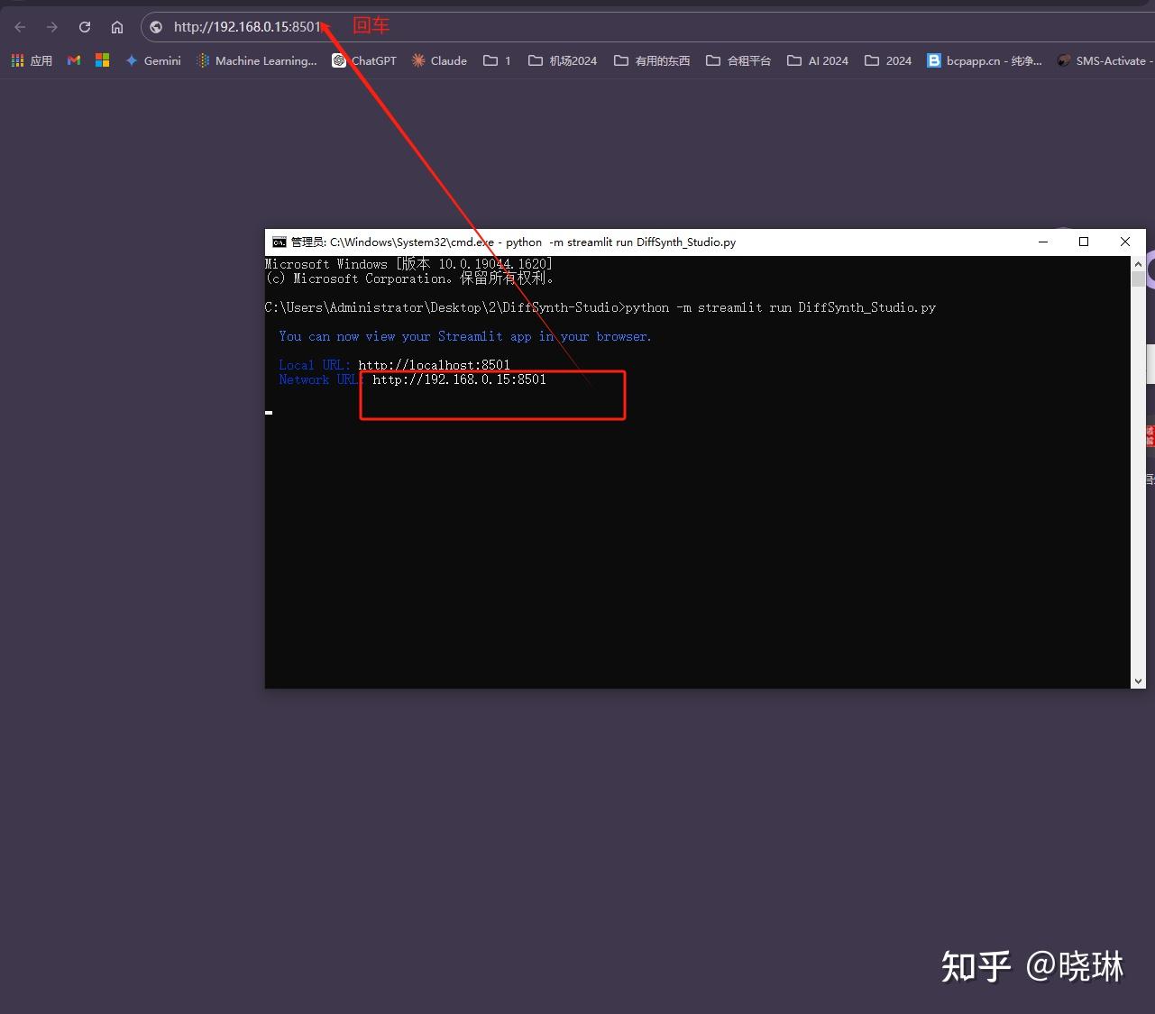This screenshot has height=1014, width=1155.
Task: Click the browser home button
Action: coord(117,26)
